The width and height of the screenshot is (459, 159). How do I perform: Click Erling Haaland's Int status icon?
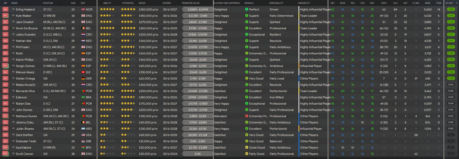[x=5, y=9]
